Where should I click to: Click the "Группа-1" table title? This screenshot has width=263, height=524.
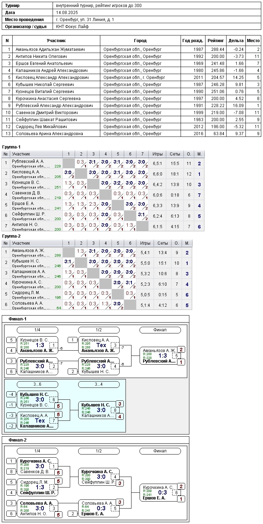point(11,147)
